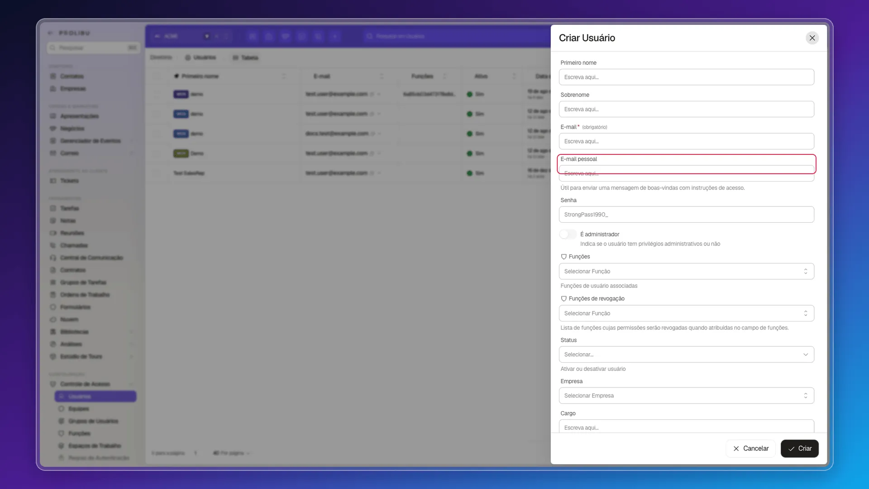The image size is (869, 489).
Task: Click the shield icon beside Funções label
Action: pos(563,257)
